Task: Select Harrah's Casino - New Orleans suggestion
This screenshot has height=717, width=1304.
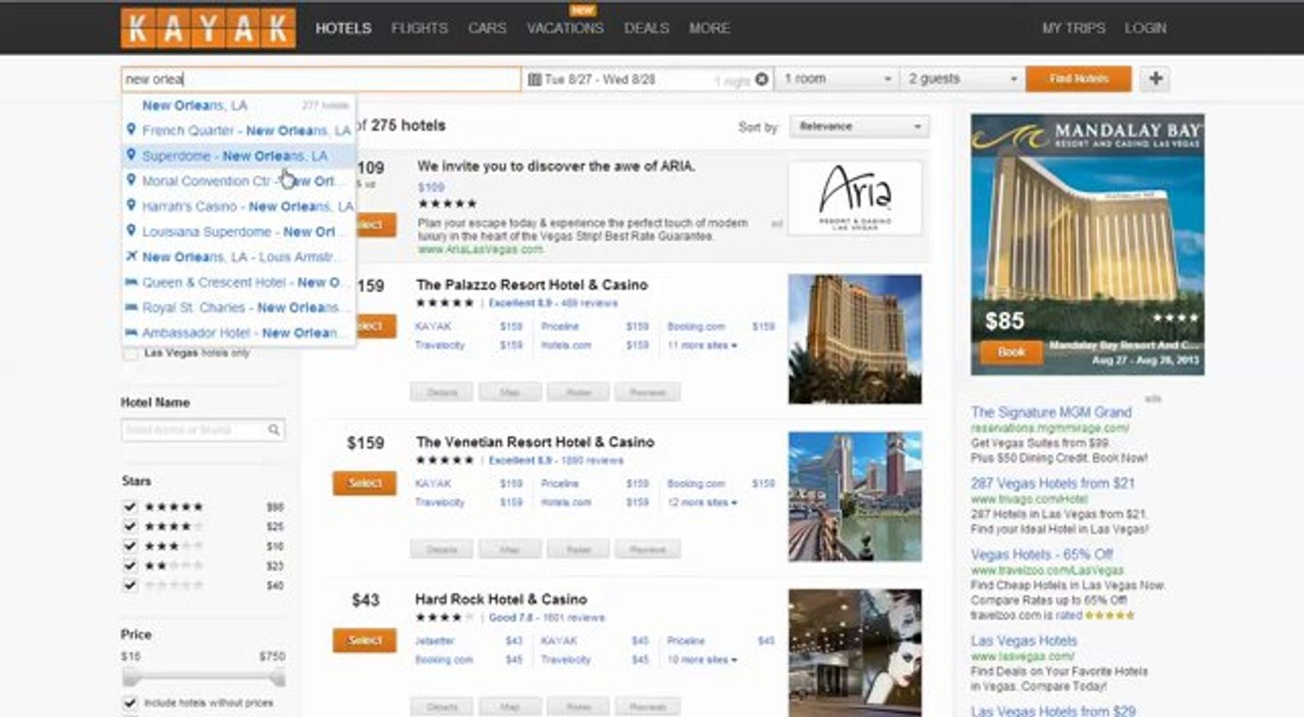Action: click(238, 206)
